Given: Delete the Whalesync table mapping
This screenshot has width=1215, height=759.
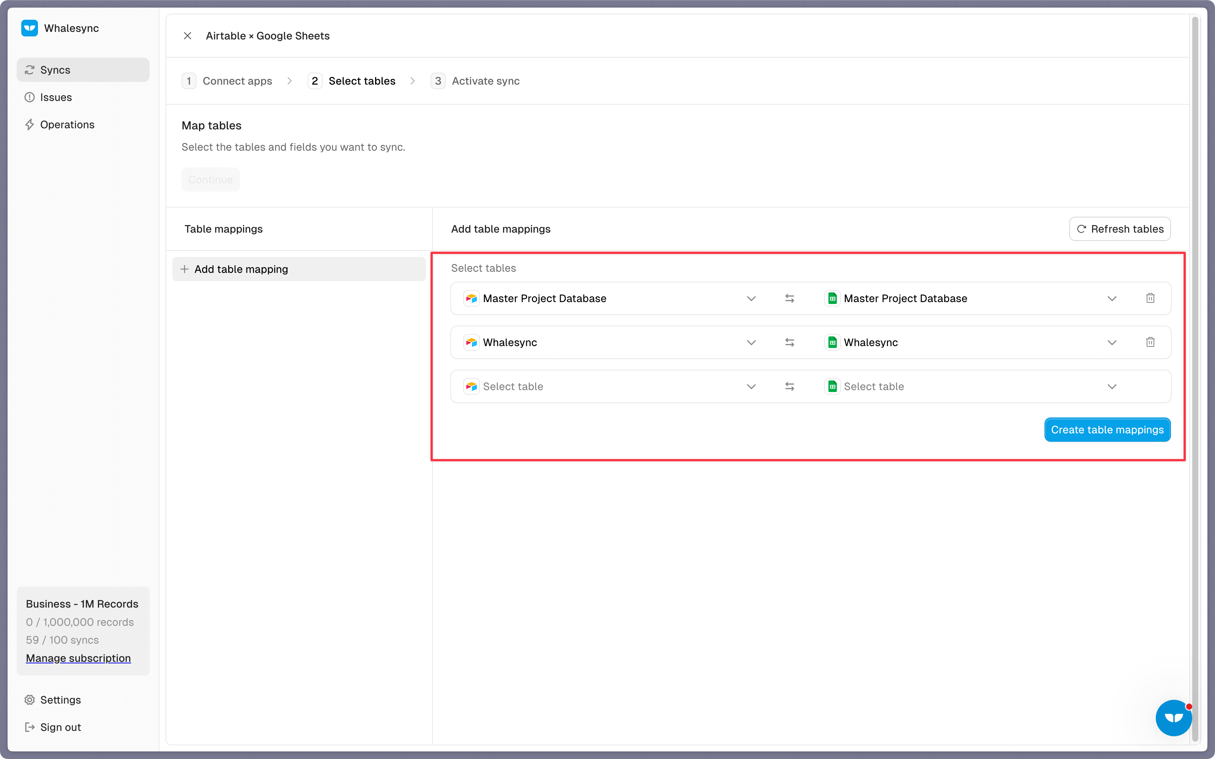Looking at the screenshot, I should coord(1150,342).
